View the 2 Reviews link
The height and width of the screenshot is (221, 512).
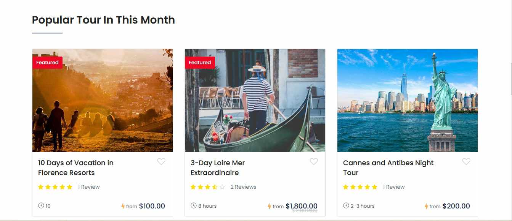point(243,187)
